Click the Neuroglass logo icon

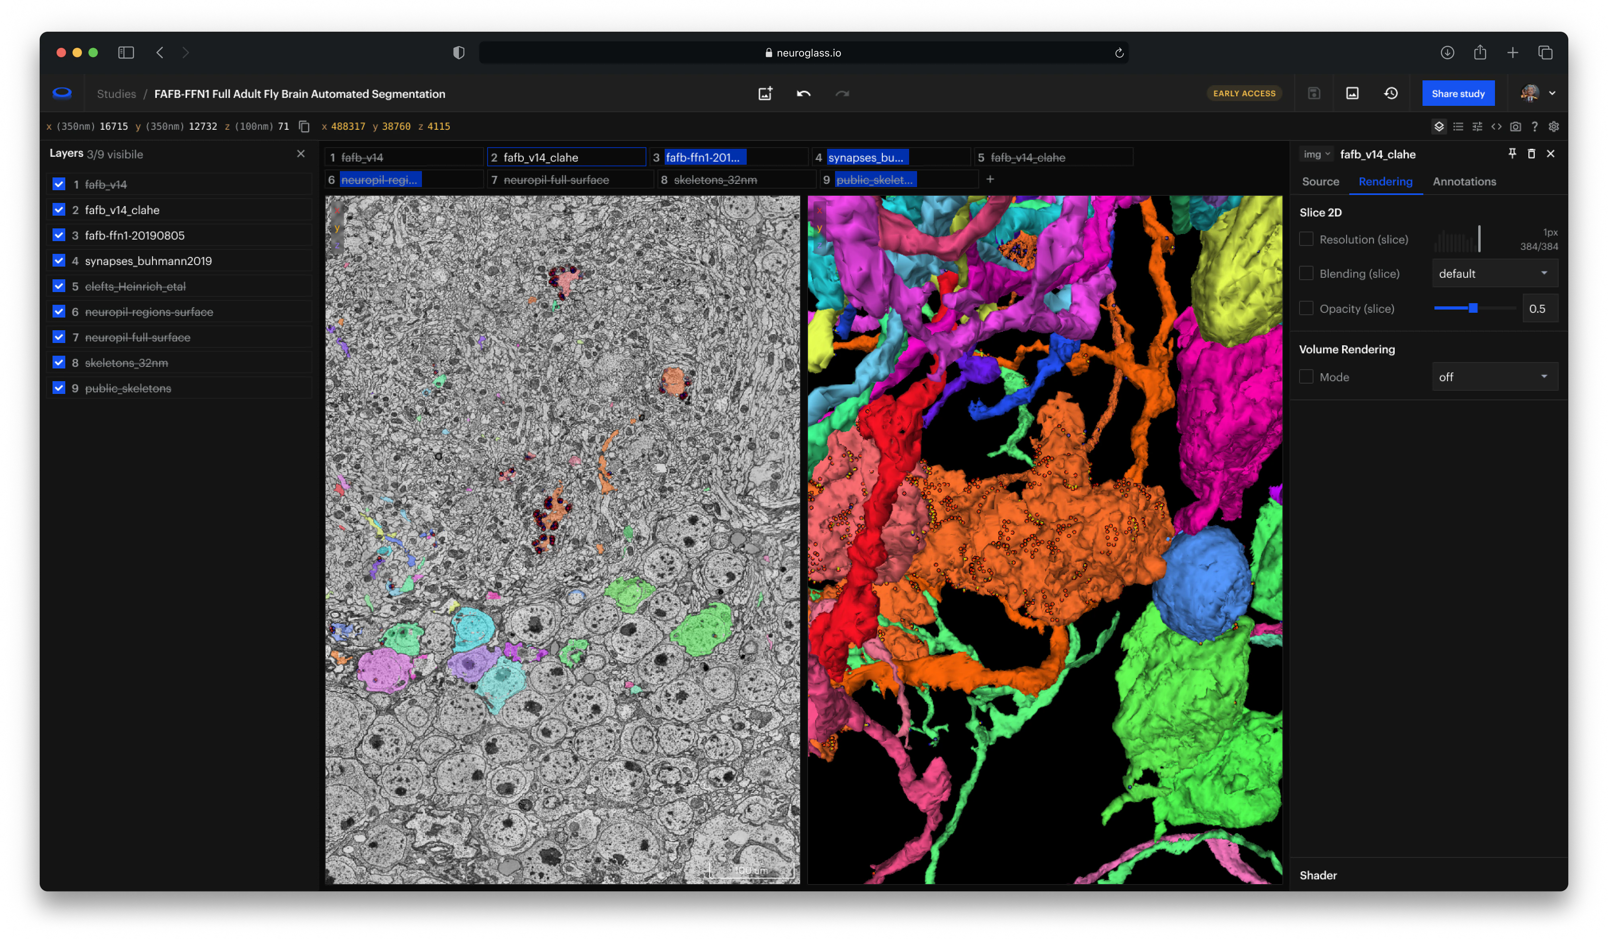62,93
